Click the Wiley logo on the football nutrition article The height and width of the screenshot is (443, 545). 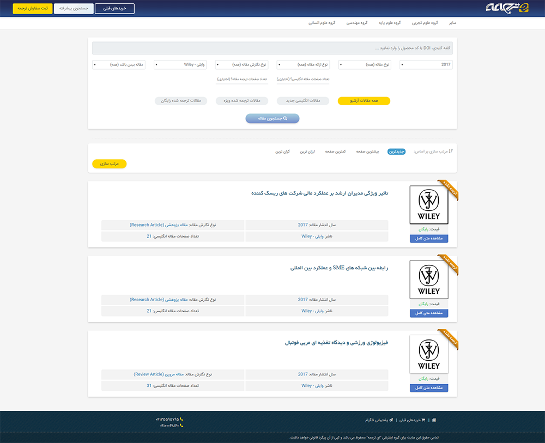tap(429, 354)
